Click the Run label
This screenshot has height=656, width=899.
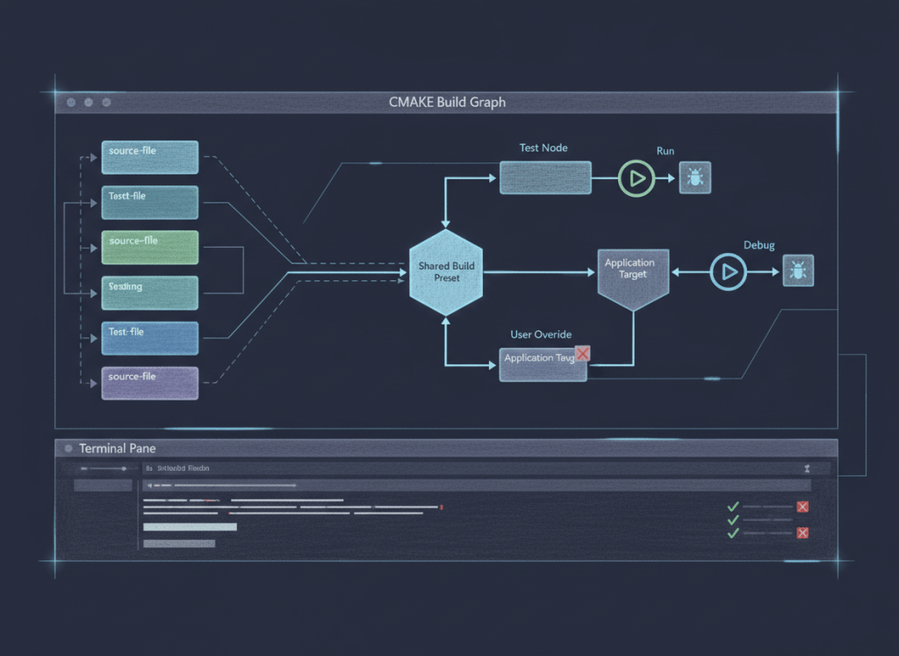(x=665, y=151)
